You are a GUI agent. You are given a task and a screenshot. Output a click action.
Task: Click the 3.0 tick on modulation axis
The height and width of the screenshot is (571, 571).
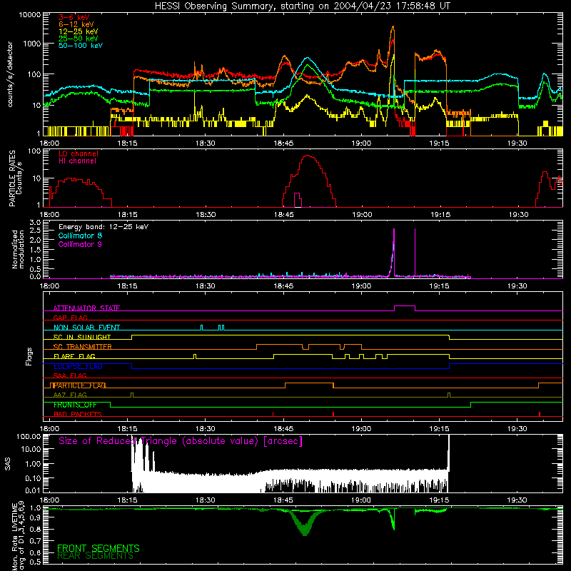35,222
